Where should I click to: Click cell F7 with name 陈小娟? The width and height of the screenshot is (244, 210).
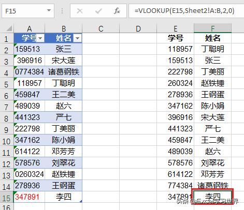click(x=212, y=106)
